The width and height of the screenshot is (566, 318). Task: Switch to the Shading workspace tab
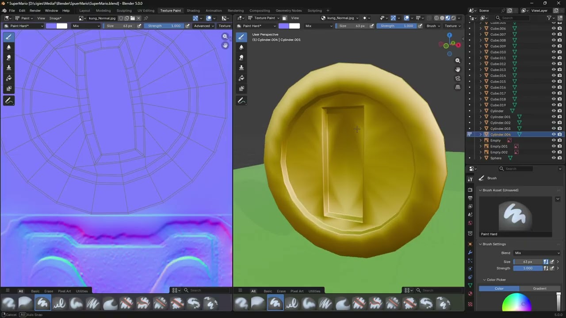193,11
